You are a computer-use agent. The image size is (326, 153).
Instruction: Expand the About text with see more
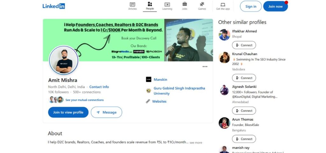[x=196, y=143]
